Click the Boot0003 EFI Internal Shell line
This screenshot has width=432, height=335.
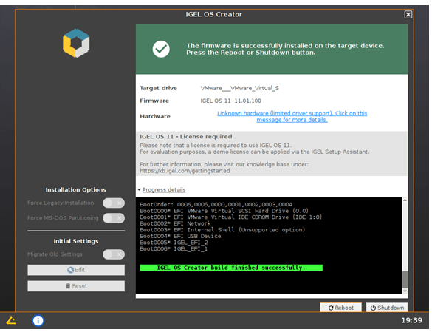[222, 230]
